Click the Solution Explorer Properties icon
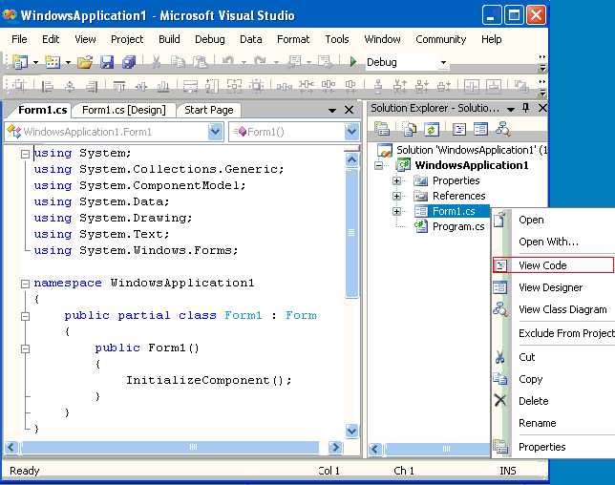The height and width of the screenshot is (485, 615). [382, 129]
